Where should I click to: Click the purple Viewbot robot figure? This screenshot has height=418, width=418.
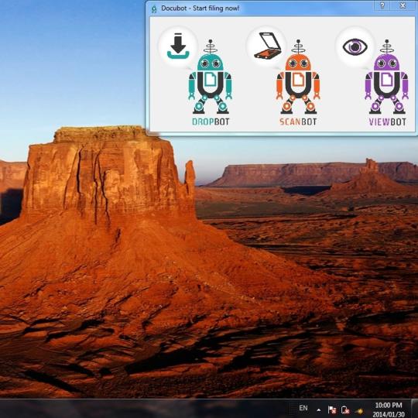386,77
